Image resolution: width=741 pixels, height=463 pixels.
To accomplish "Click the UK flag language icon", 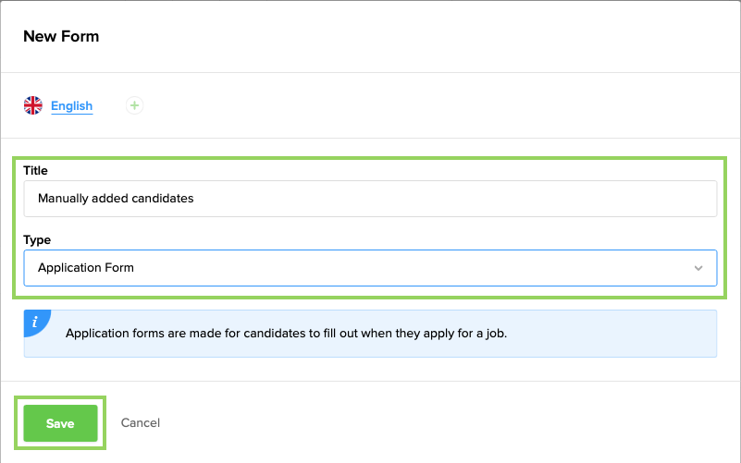I will tap(33, 105).
